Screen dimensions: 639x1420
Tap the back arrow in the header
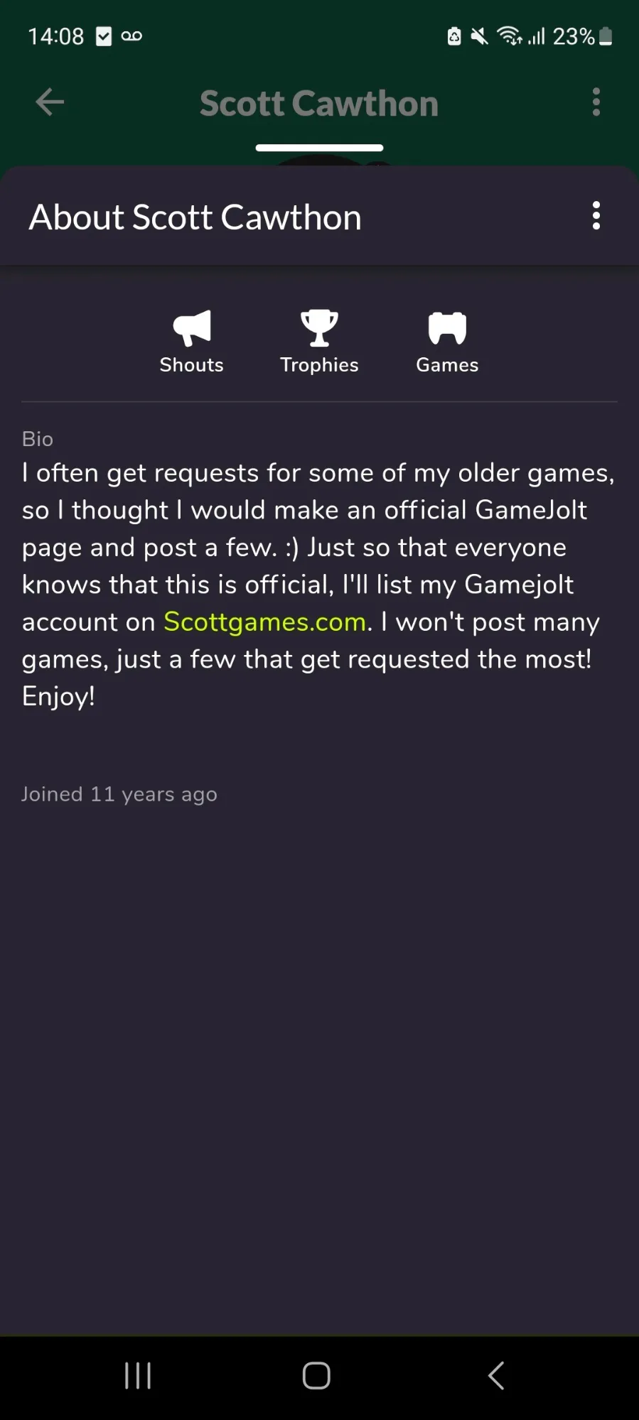click(x=50, y=102)
